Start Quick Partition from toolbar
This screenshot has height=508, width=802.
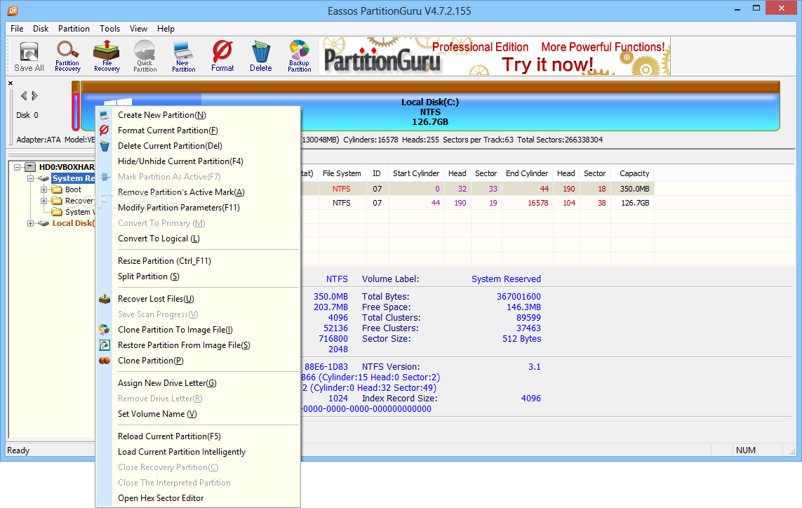click(145, 57)
